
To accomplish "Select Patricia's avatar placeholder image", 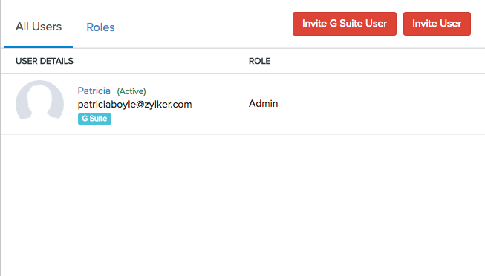I will 39,100.
